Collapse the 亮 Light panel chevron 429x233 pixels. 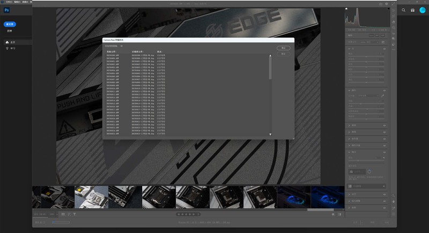pyautogui.click(x=349, y=49)
